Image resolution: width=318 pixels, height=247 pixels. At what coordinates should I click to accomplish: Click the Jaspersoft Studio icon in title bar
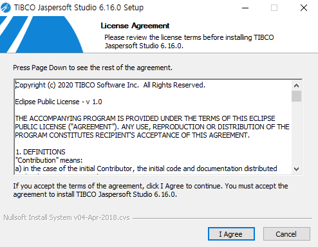tap(5, 8)
